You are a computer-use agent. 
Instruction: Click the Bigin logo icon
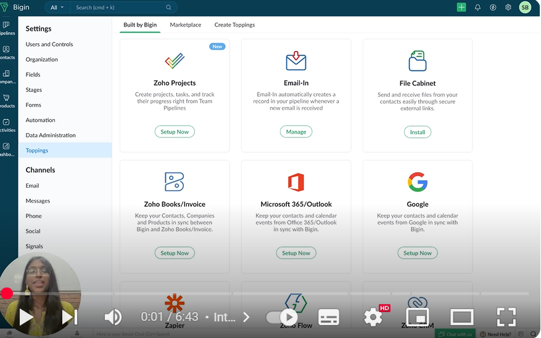[x=4, y=7]
